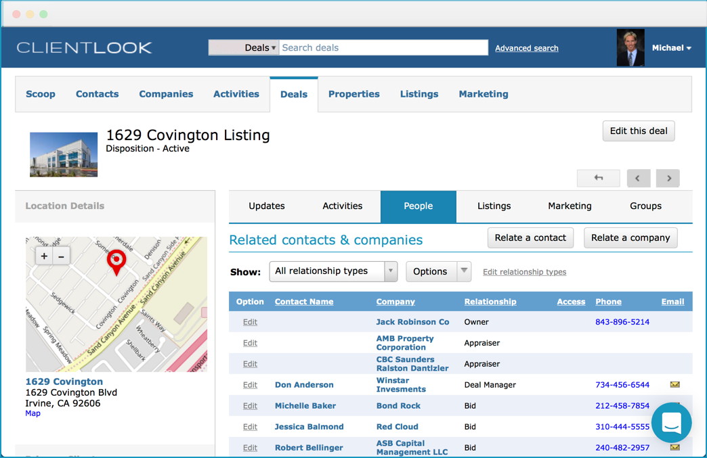Click the envelope icon next to Robert Bellinger
This screenshot has height=458, width=707.
coord(674,447)
